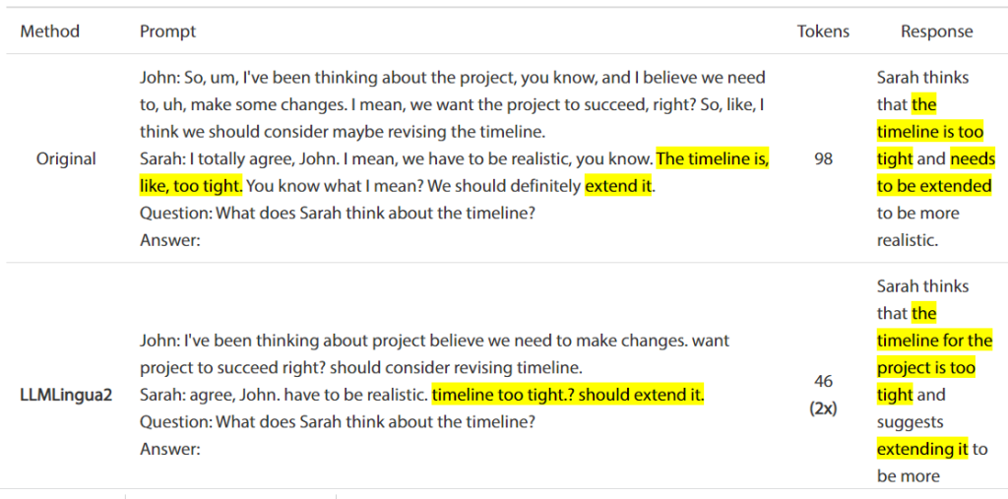
Task: Click highlighted "extending it" in LLMLingua2 response
Action: pyautogui.click(x=922, y=449)
